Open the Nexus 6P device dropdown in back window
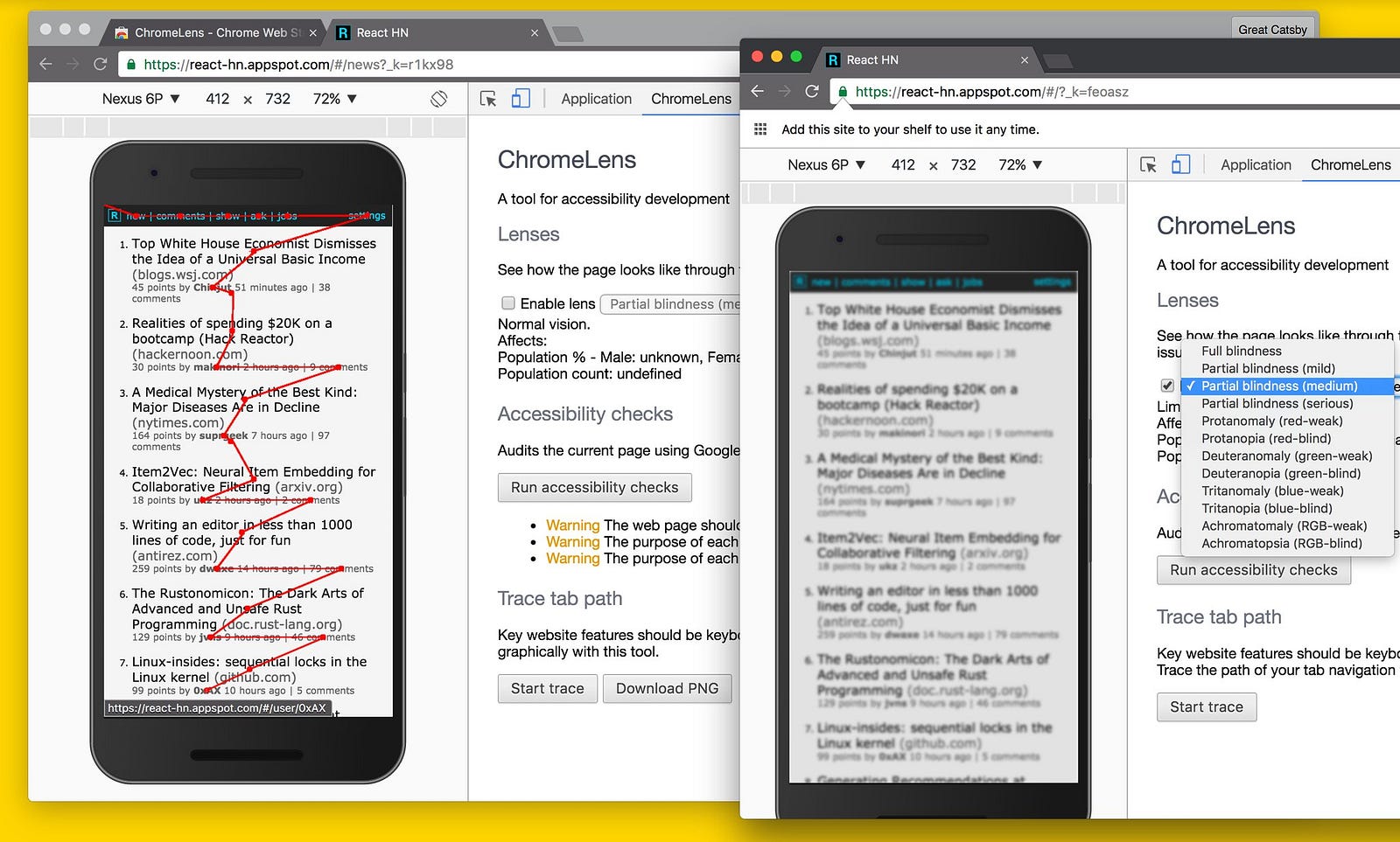 tap(141, 99)
